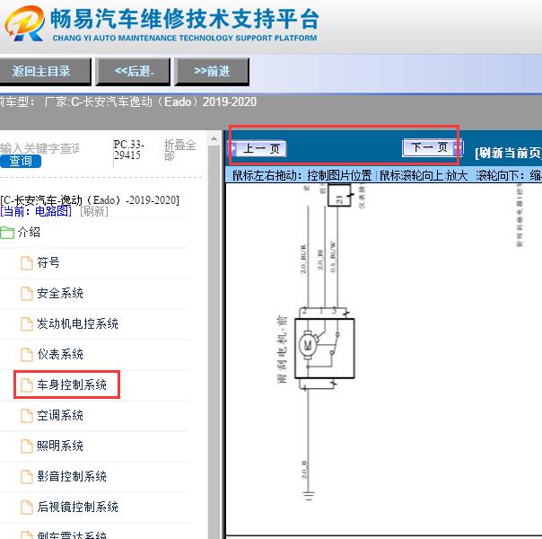
Task: Open the 照明系统 tree item
Action: (x=60, y=446)
